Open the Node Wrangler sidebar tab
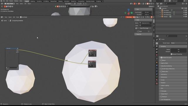188x106 pixels. pyautogui.click(x=154, y=43)
